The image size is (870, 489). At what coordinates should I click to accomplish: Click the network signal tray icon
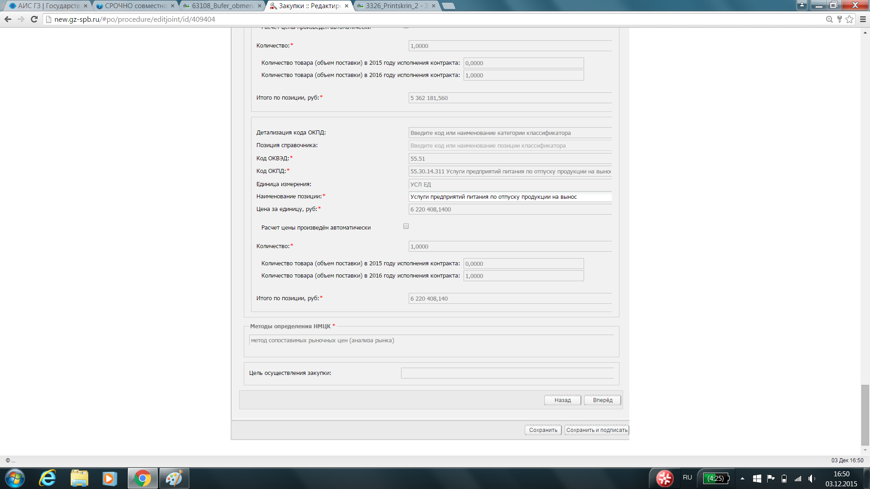798,478
